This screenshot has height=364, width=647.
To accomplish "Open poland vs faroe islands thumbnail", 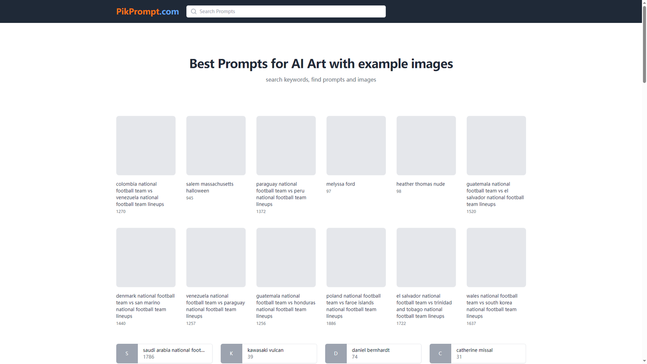I will point(356,257).
